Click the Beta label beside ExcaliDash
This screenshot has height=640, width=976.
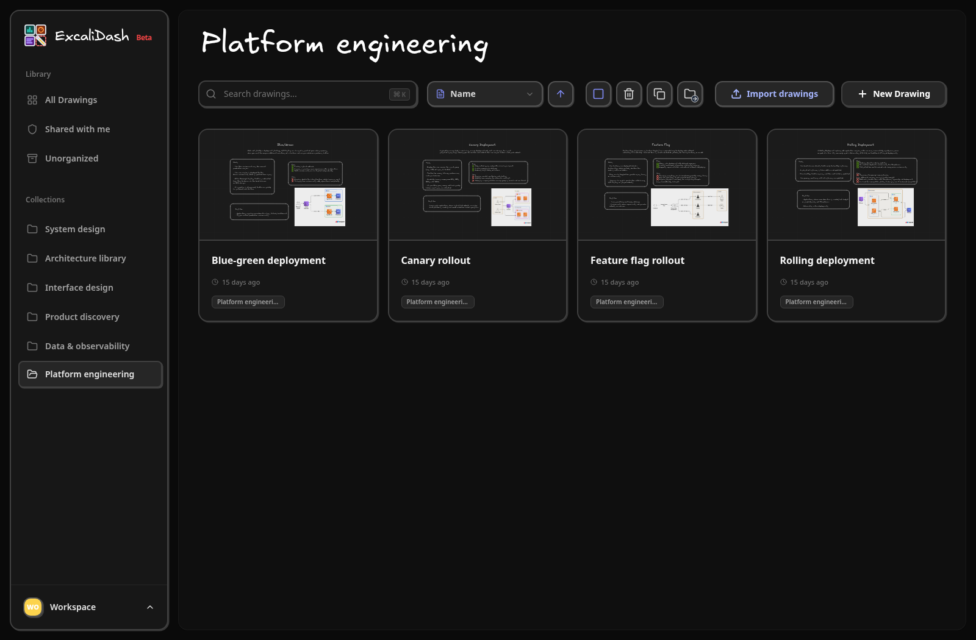tap(144, 38)
